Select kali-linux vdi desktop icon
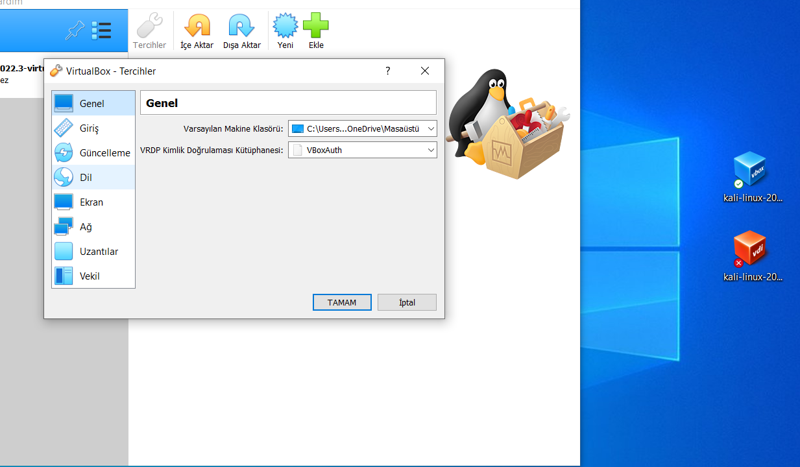This screenshot has height=467, width=800. (753, 256)
